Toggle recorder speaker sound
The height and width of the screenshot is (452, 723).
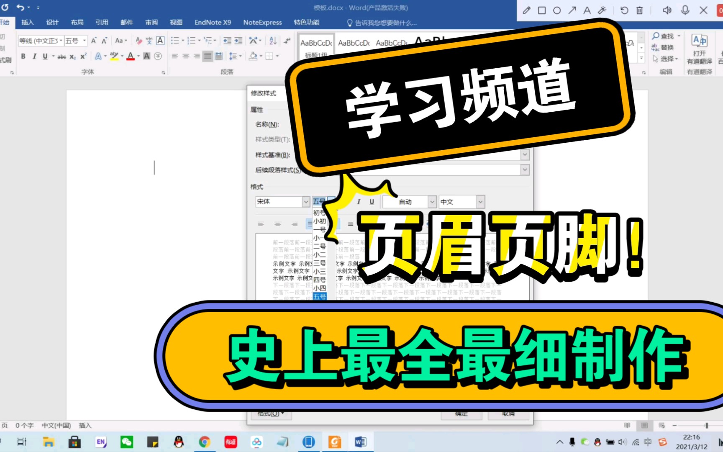(667, 10)
